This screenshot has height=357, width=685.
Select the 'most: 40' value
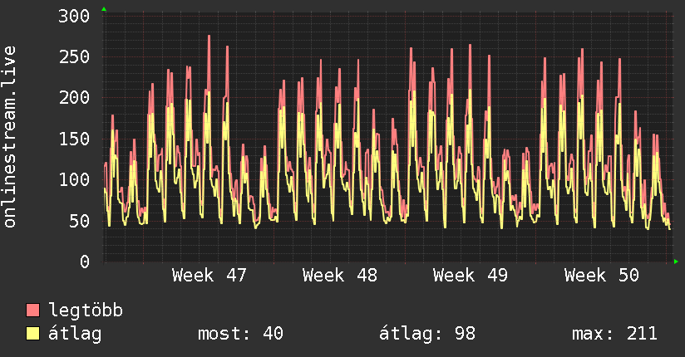point(241,334)
